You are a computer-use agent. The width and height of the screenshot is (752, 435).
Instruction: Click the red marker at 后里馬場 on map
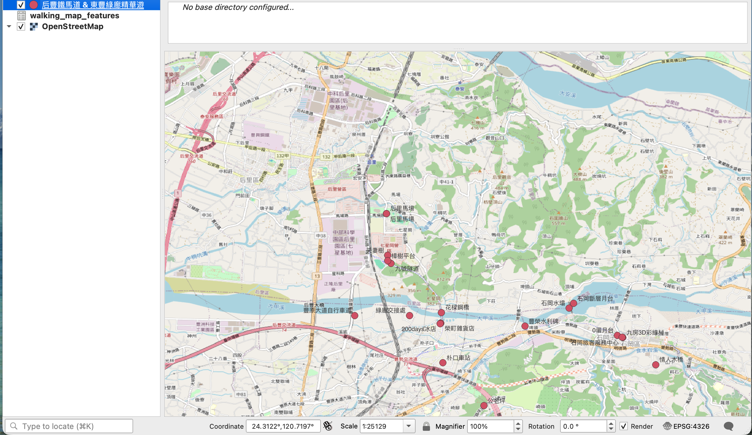click(x=387, y=214)
